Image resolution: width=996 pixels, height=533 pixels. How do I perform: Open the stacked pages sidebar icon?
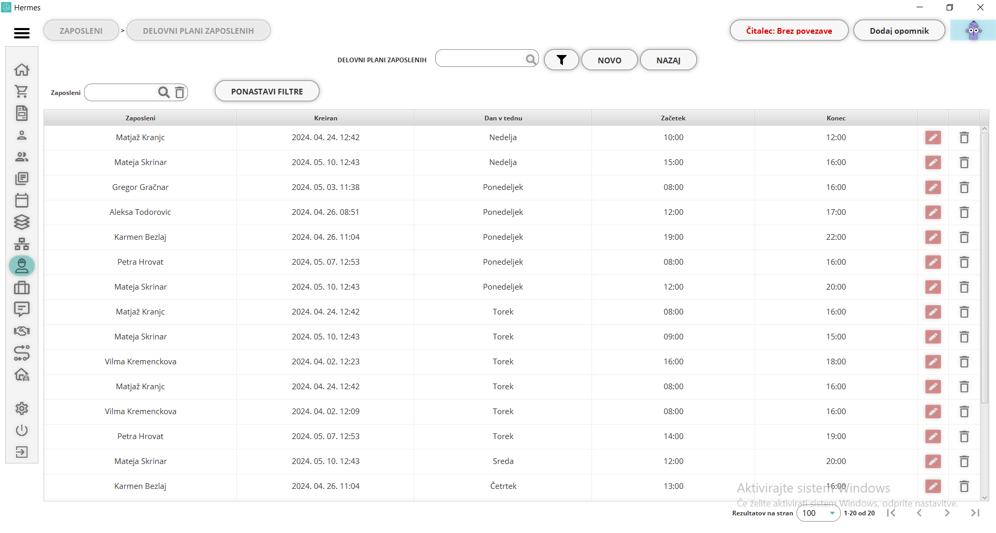tap(22, 179)
